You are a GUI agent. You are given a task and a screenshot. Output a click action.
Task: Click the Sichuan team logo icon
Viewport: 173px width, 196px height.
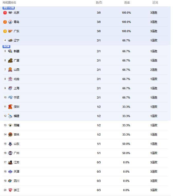pyautogui.click(x=10, y=181)
